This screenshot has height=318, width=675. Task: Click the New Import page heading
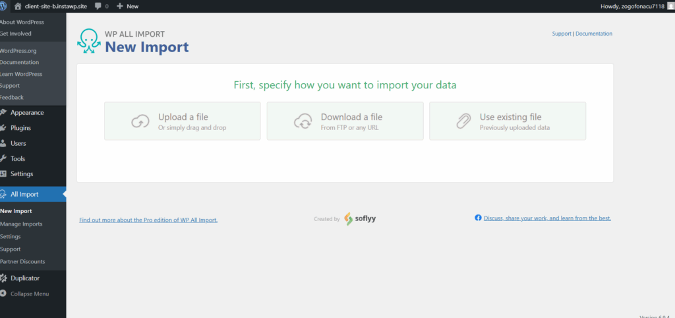click(147, 47)
